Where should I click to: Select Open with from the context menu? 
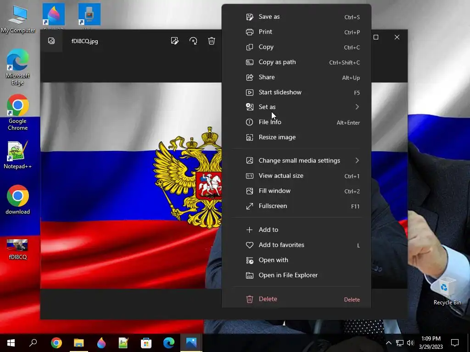pos(297,260)
